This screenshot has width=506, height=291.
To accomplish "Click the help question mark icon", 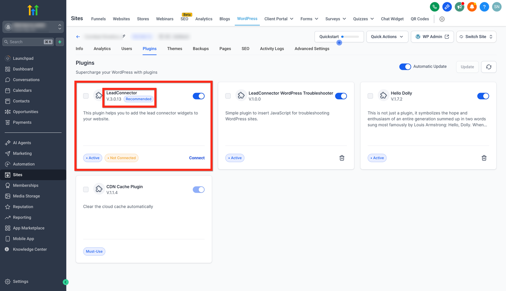I will point(484,7).
